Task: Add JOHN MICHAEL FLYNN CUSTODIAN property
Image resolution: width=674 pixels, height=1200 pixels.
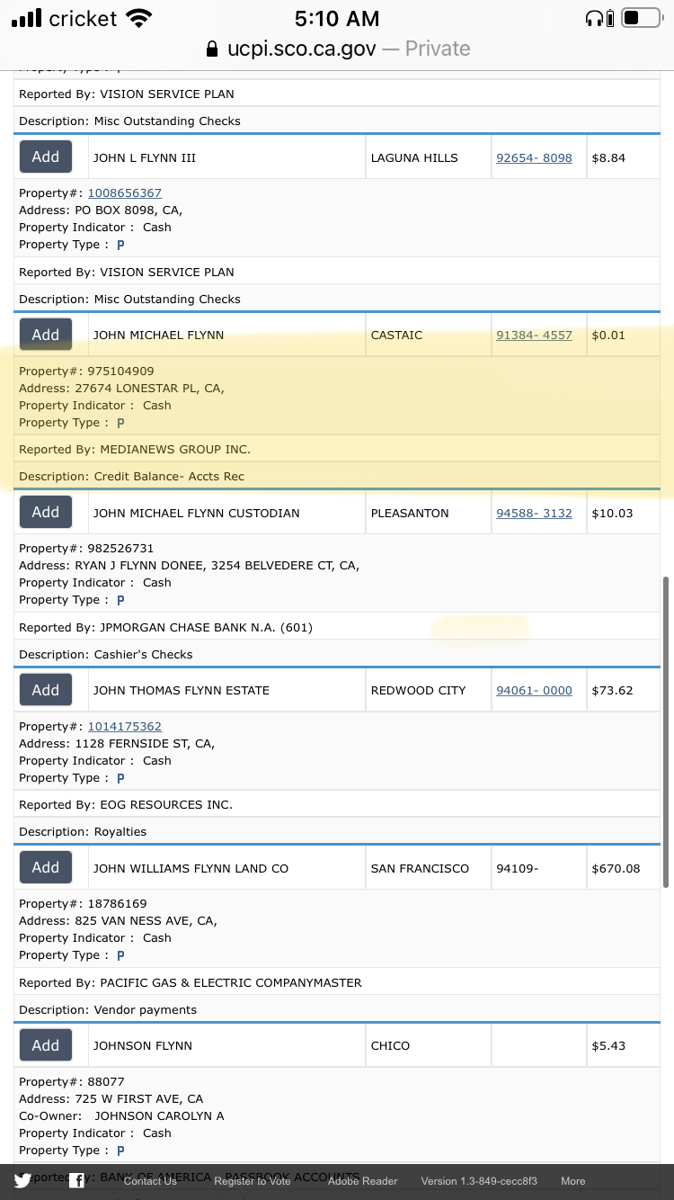Action: tap(46, 512)
